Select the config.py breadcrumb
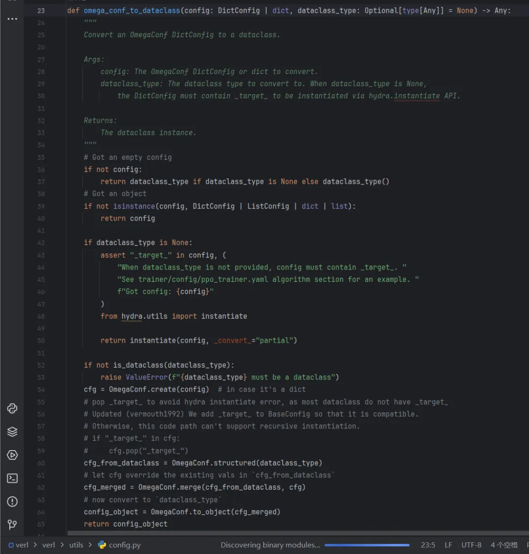Viewport: 529px width, 554px height. click(x=124, y=545)
